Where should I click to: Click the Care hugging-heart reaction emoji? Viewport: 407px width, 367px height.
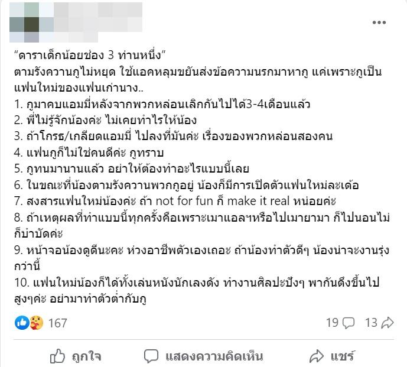35,323
